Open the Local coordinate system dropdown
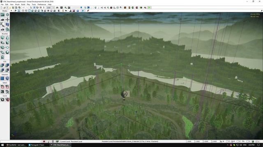Screen dimensions: 263x147 [x=51, y=8]
